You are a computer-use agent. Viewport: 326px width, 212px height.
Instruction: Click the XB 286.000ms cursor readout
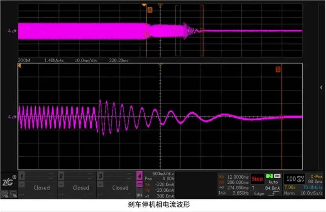point(234,182)
